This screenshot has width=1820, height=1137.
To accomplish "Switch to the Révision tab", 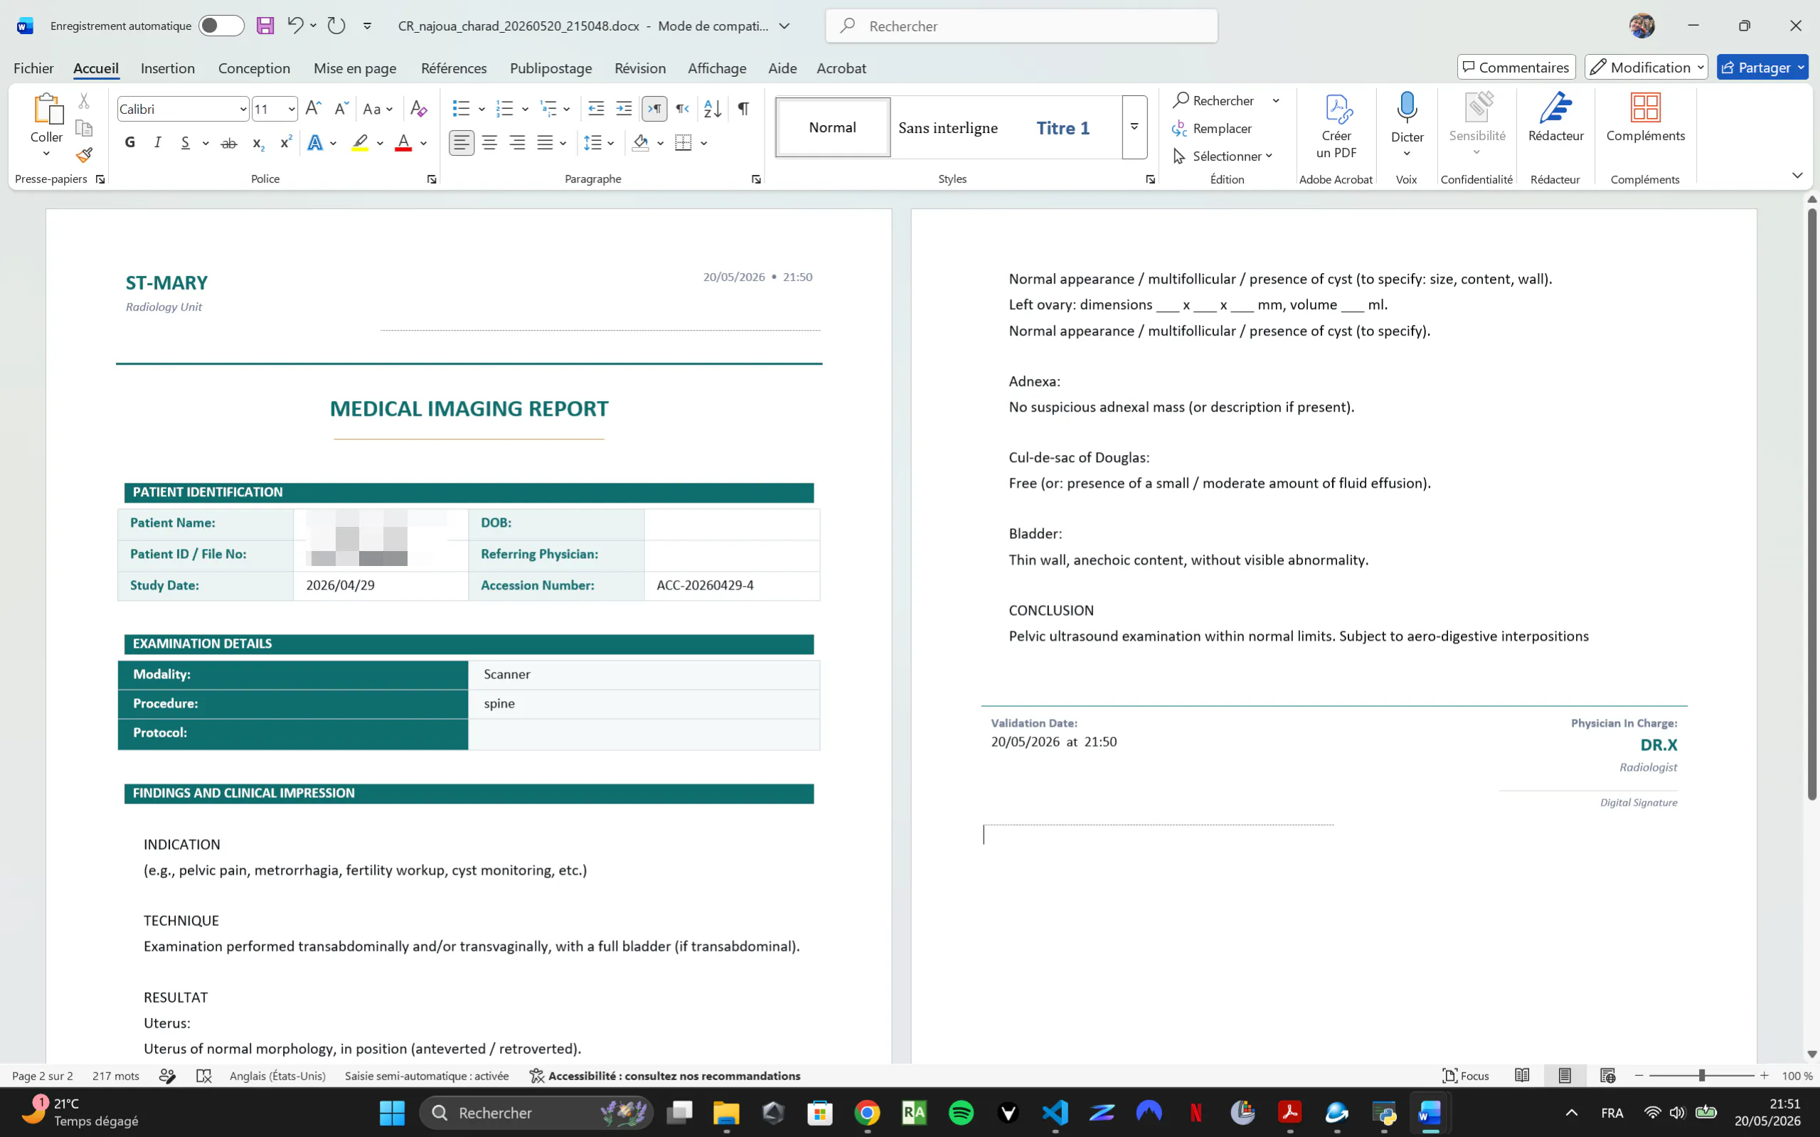I will (x=640, y=68).
